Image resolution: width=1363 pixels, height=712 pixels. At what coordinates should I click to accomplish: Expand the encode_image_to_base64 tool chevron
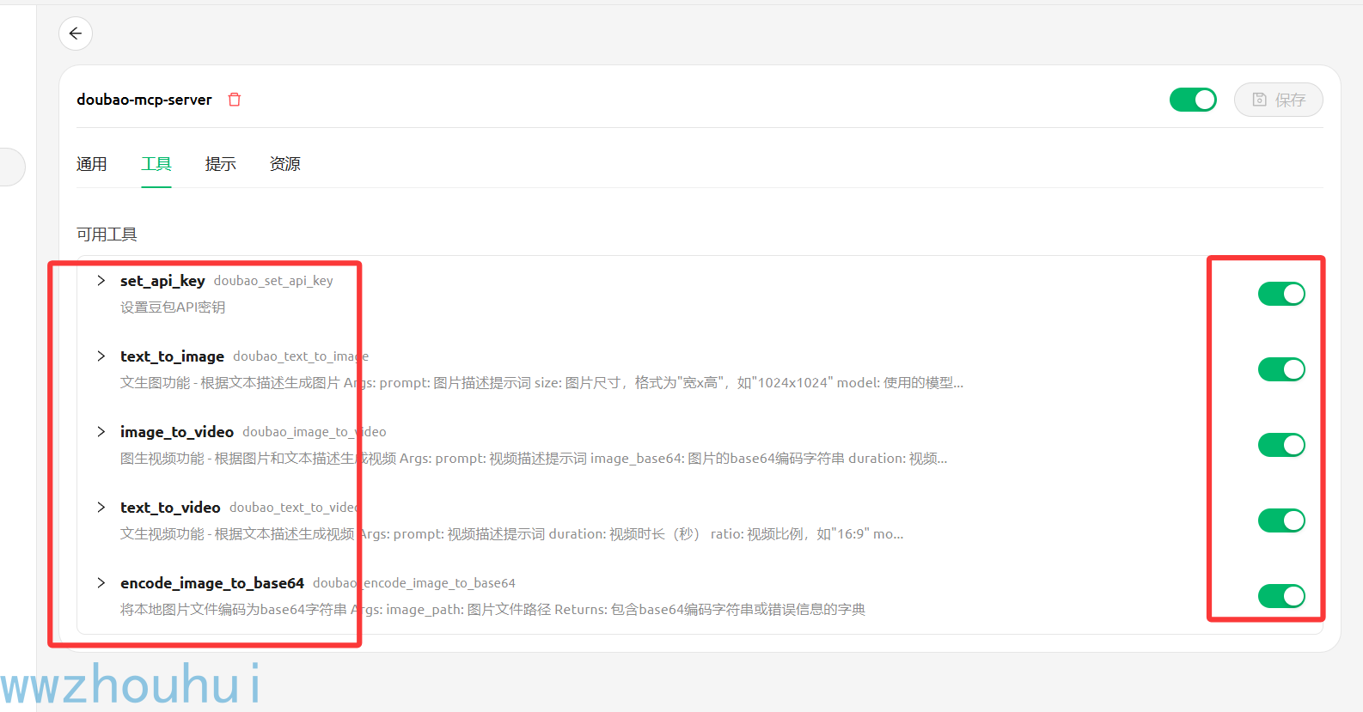click(101, 583)
